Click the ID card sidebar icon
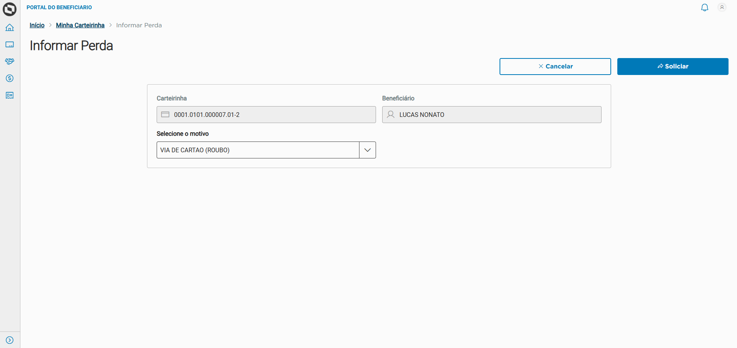737x348 pixels. [x=10, y=95]
